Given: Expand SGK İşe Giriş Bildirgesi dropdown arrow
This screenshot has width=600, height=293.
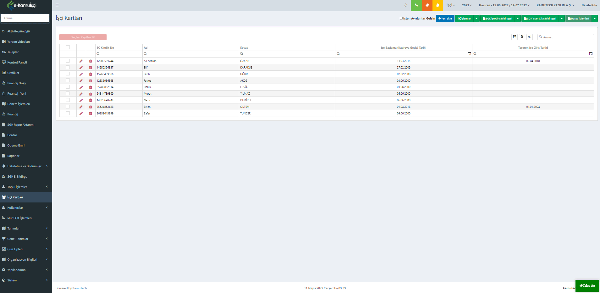Looking at the screenshot, I should click(x=518, y=19).
